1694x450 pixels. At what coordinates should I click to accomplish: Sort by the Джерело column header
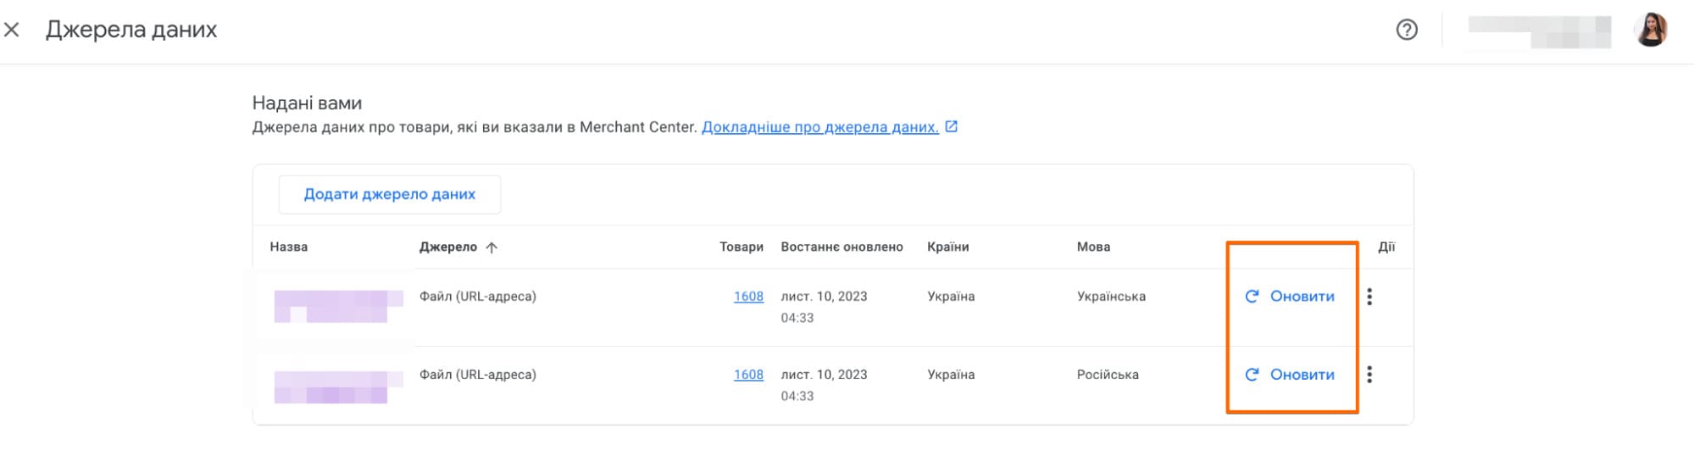pyautogui.click(x=448, y=247)
